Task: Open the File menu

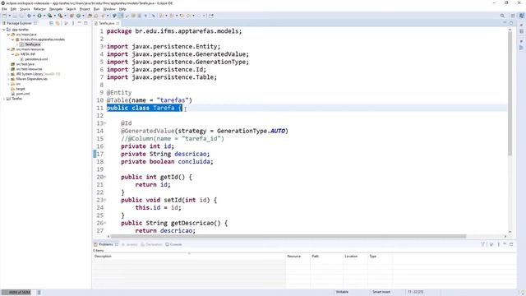Action: [x=4, y=9]
